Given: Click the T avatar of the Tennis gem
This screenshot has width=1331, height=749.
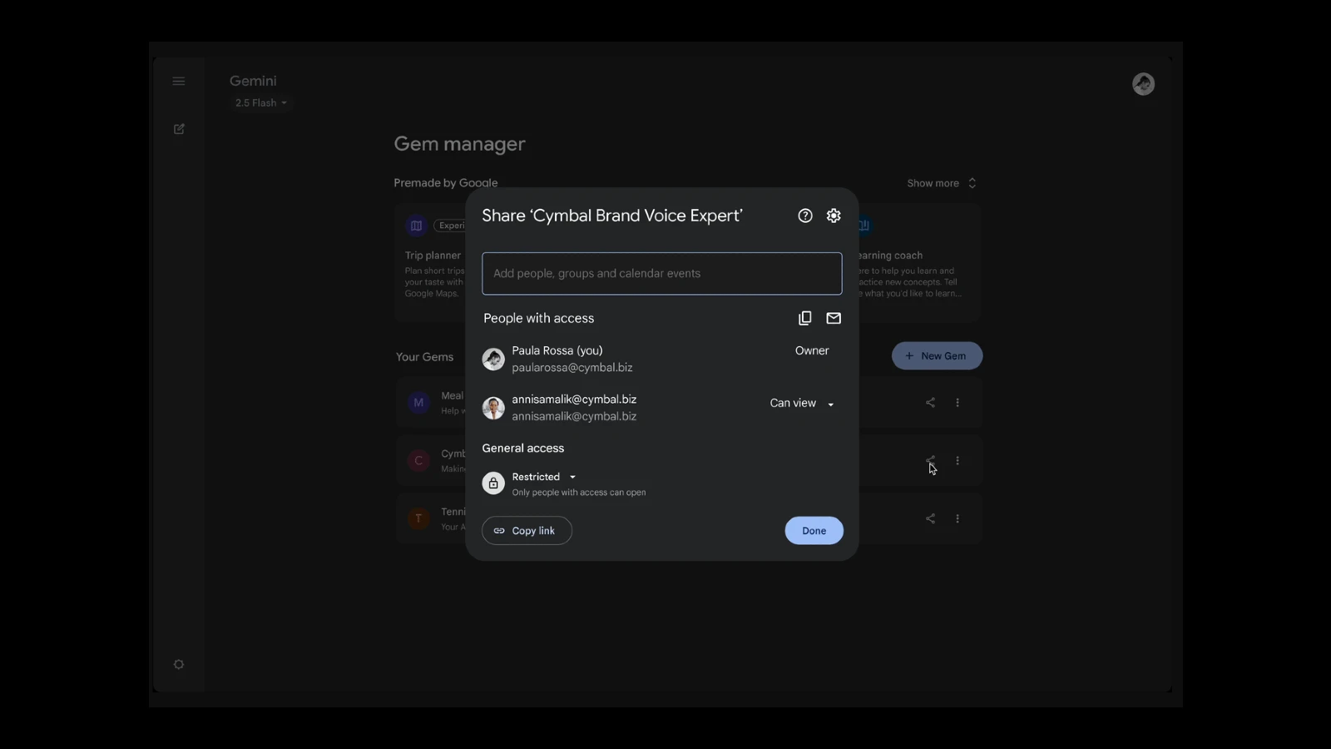Looking at the screenshot, I should tap(418, 518).
